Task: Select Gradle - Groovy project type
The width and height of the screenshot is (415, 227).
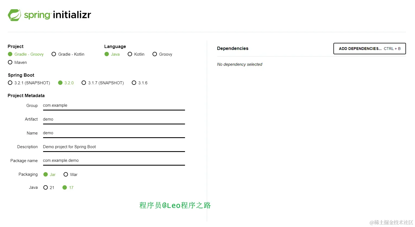Action: [26, 54]
